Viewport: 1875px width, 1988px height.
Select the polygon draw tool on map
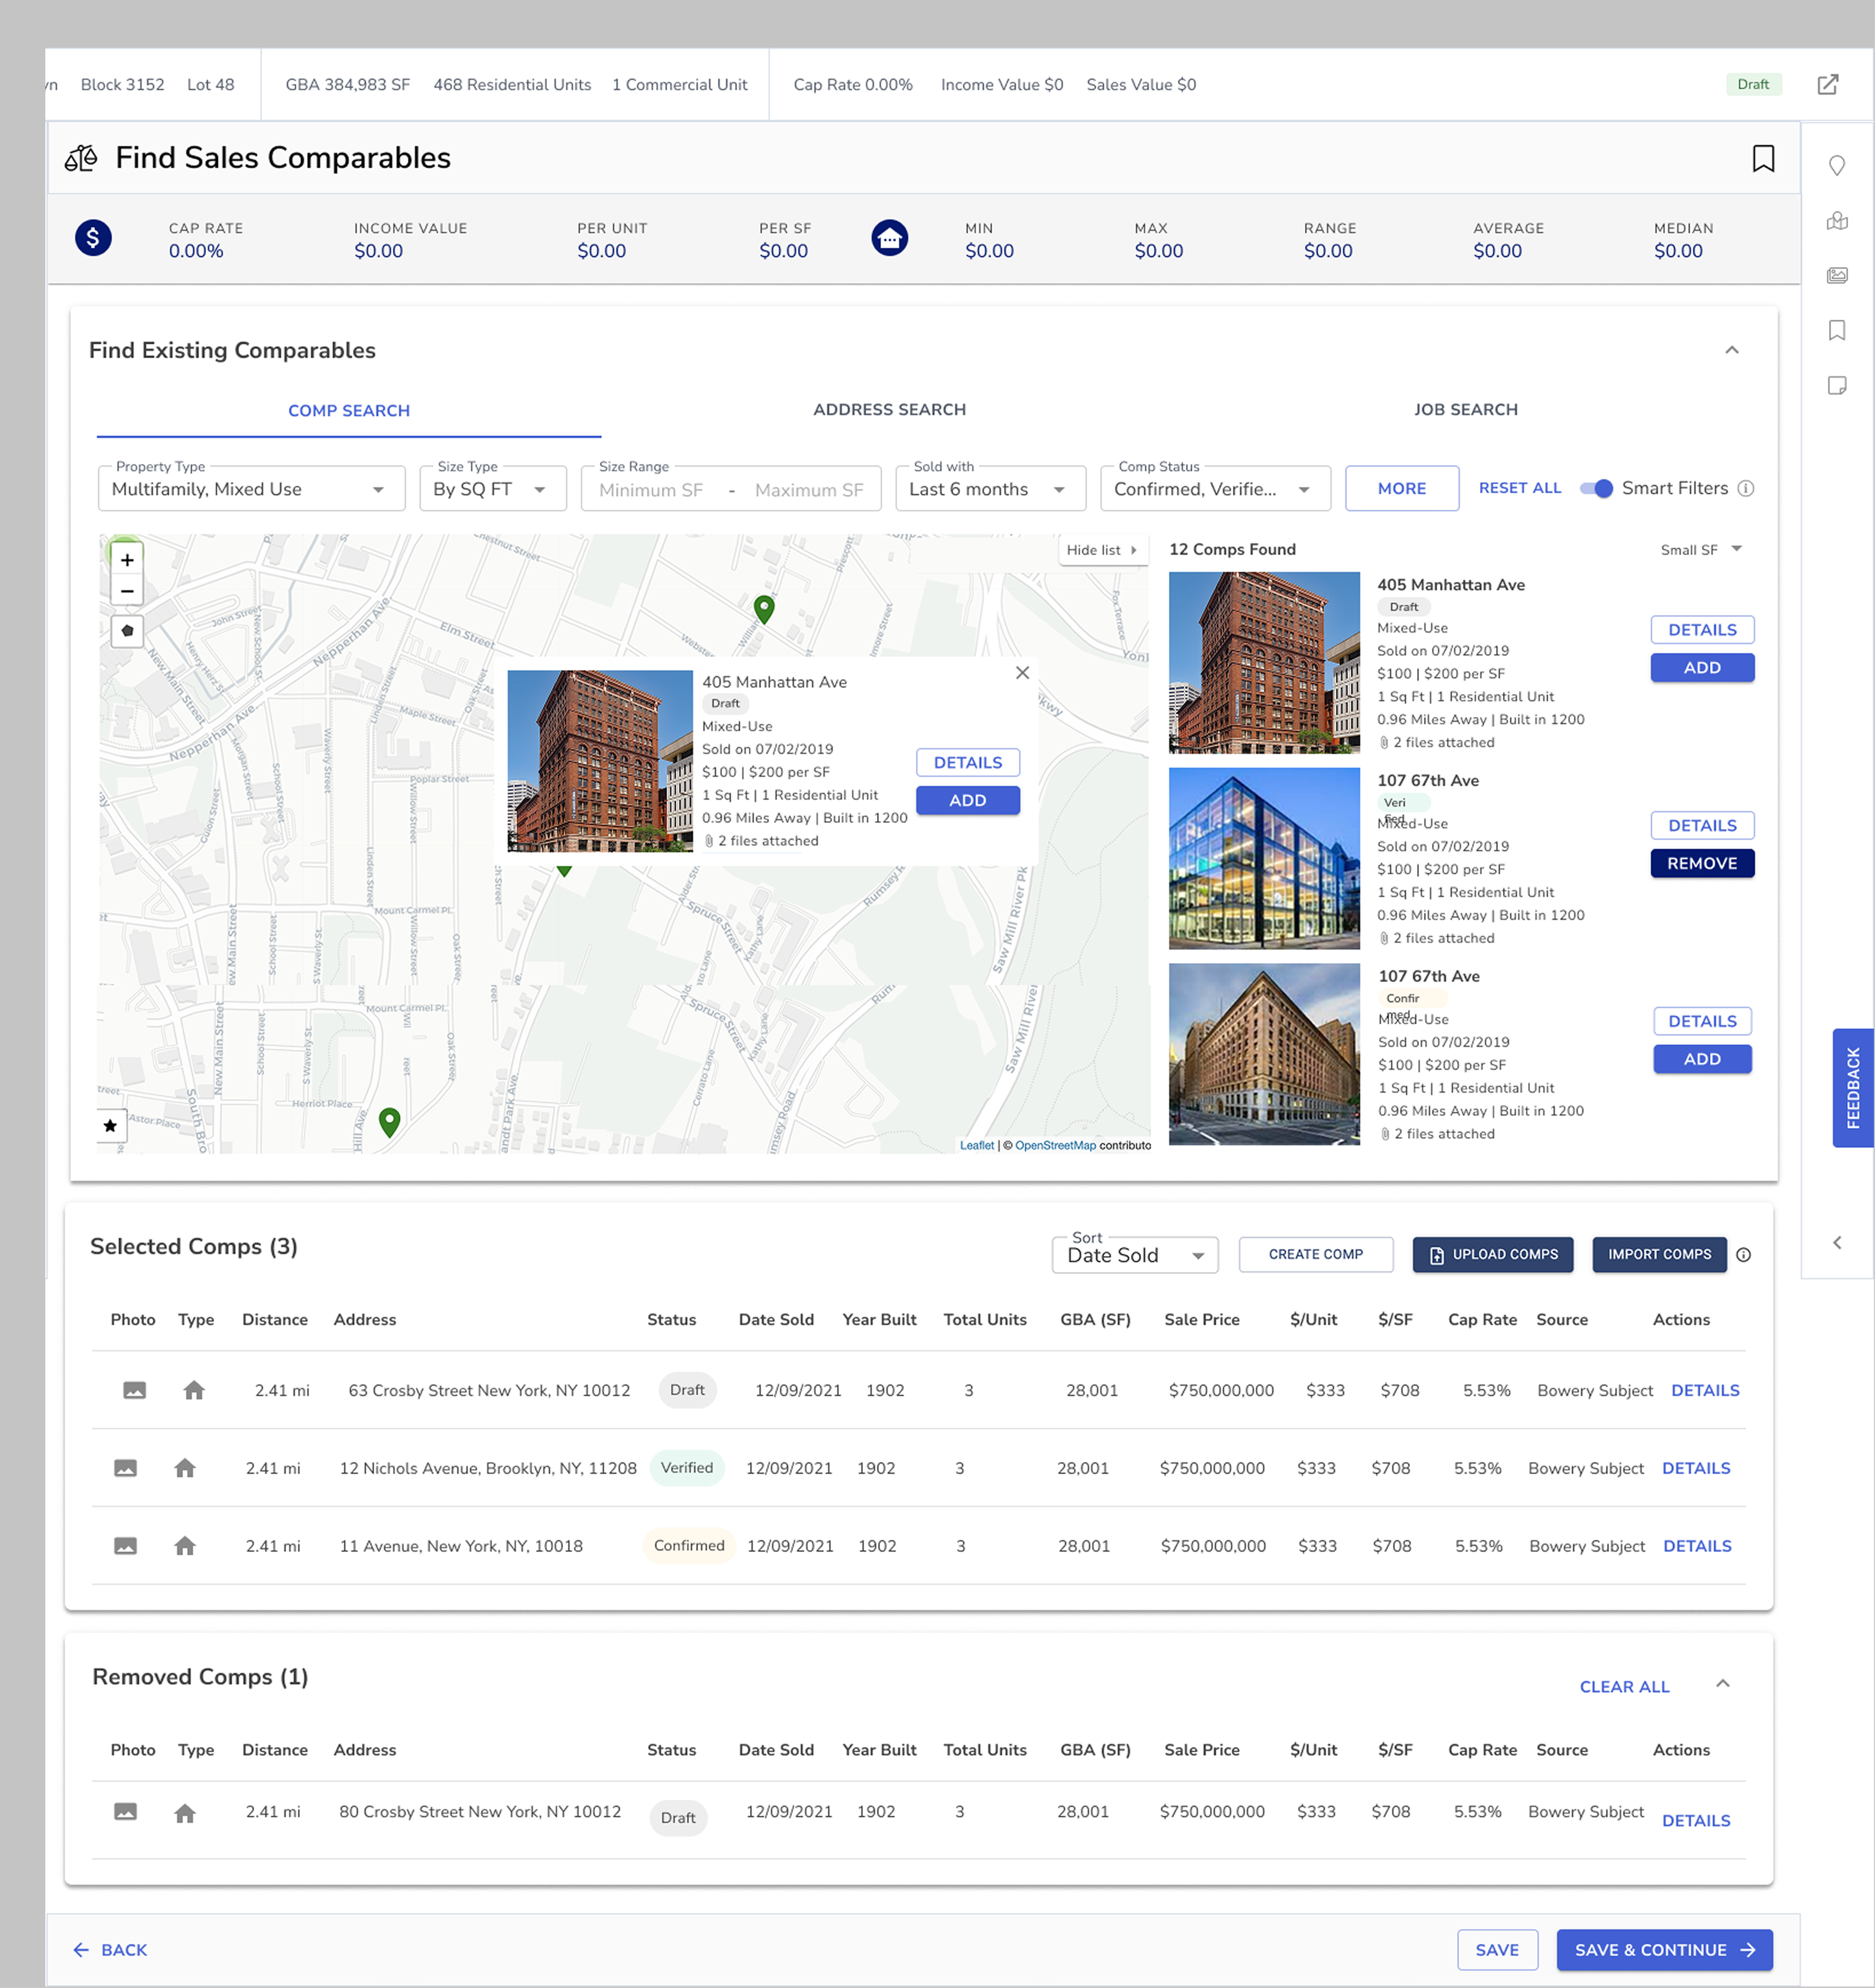(127, 631)
